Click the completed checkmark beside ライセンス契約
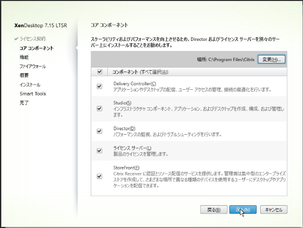This screenshot has width=303, height=228. coord(16,39)
